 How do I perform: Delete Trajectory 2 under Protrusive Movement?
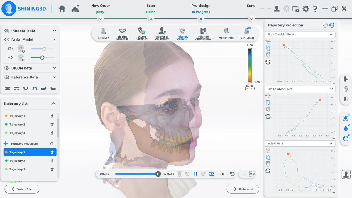click(52, 161)
